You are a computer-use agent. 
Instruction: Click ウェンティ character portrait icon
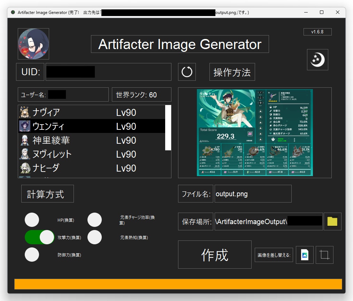pyautogui.click(x=24, y=126)
